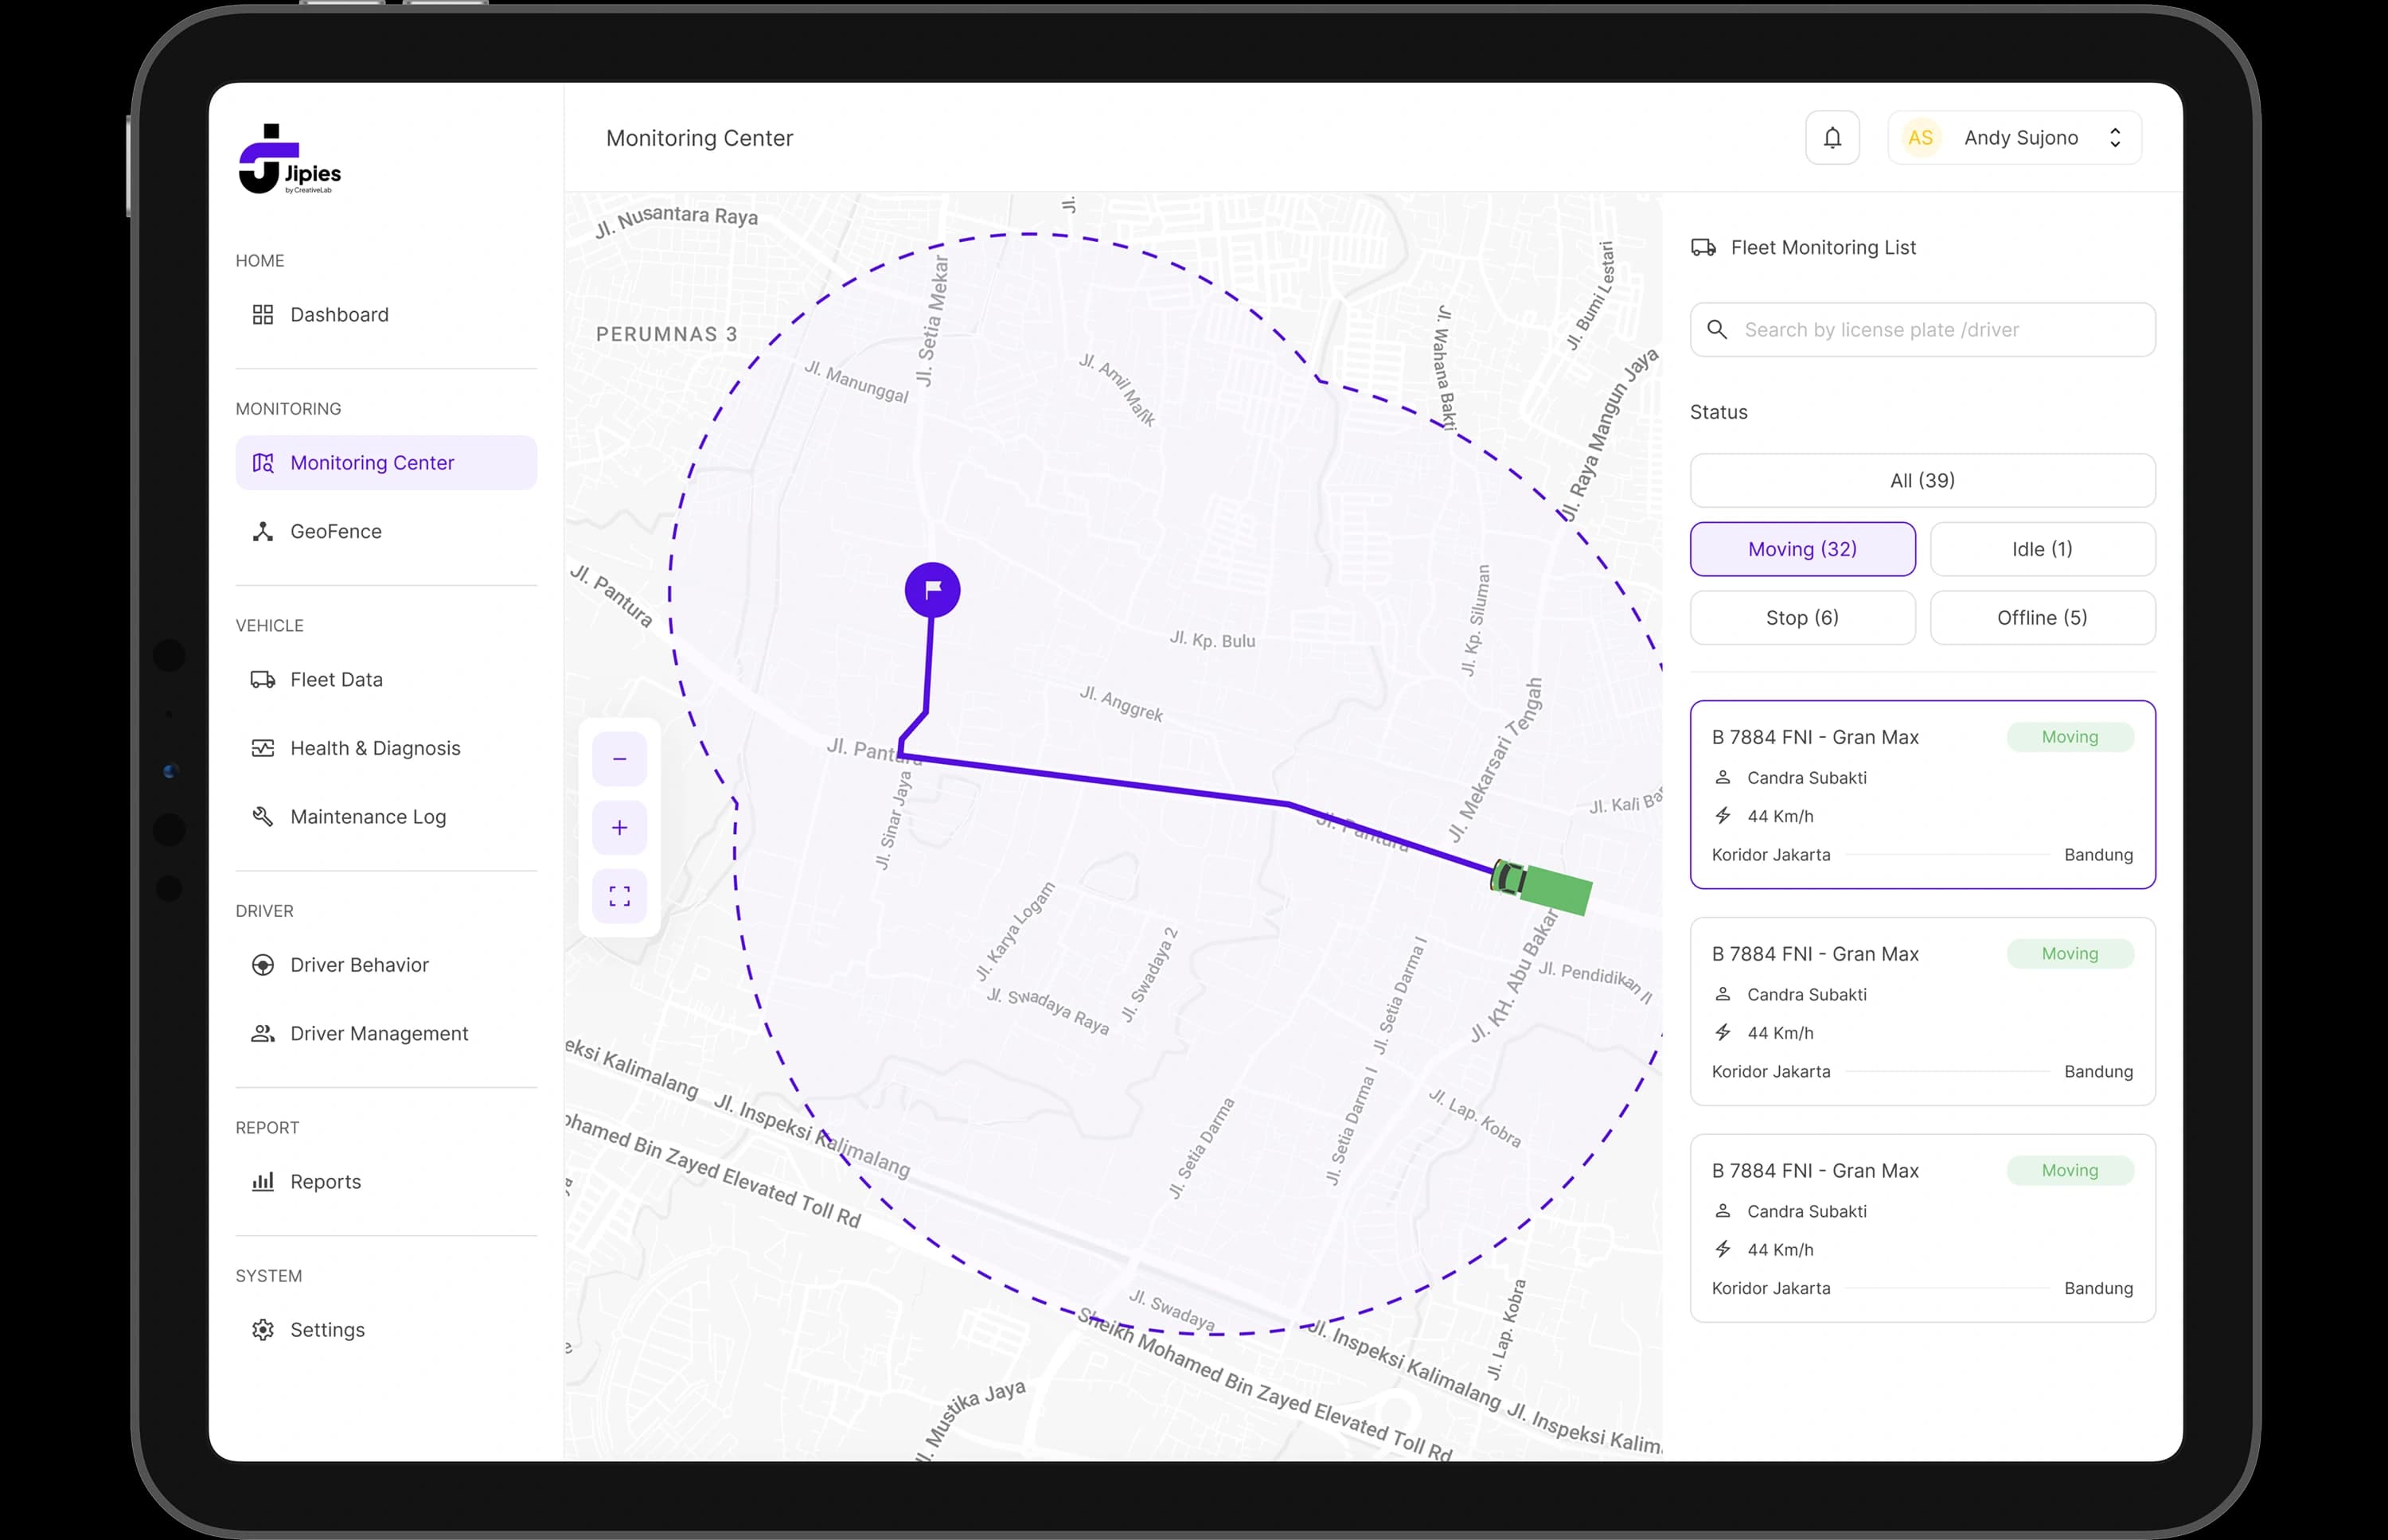Click the Monitoring Center page title

(x=699, y=138)
